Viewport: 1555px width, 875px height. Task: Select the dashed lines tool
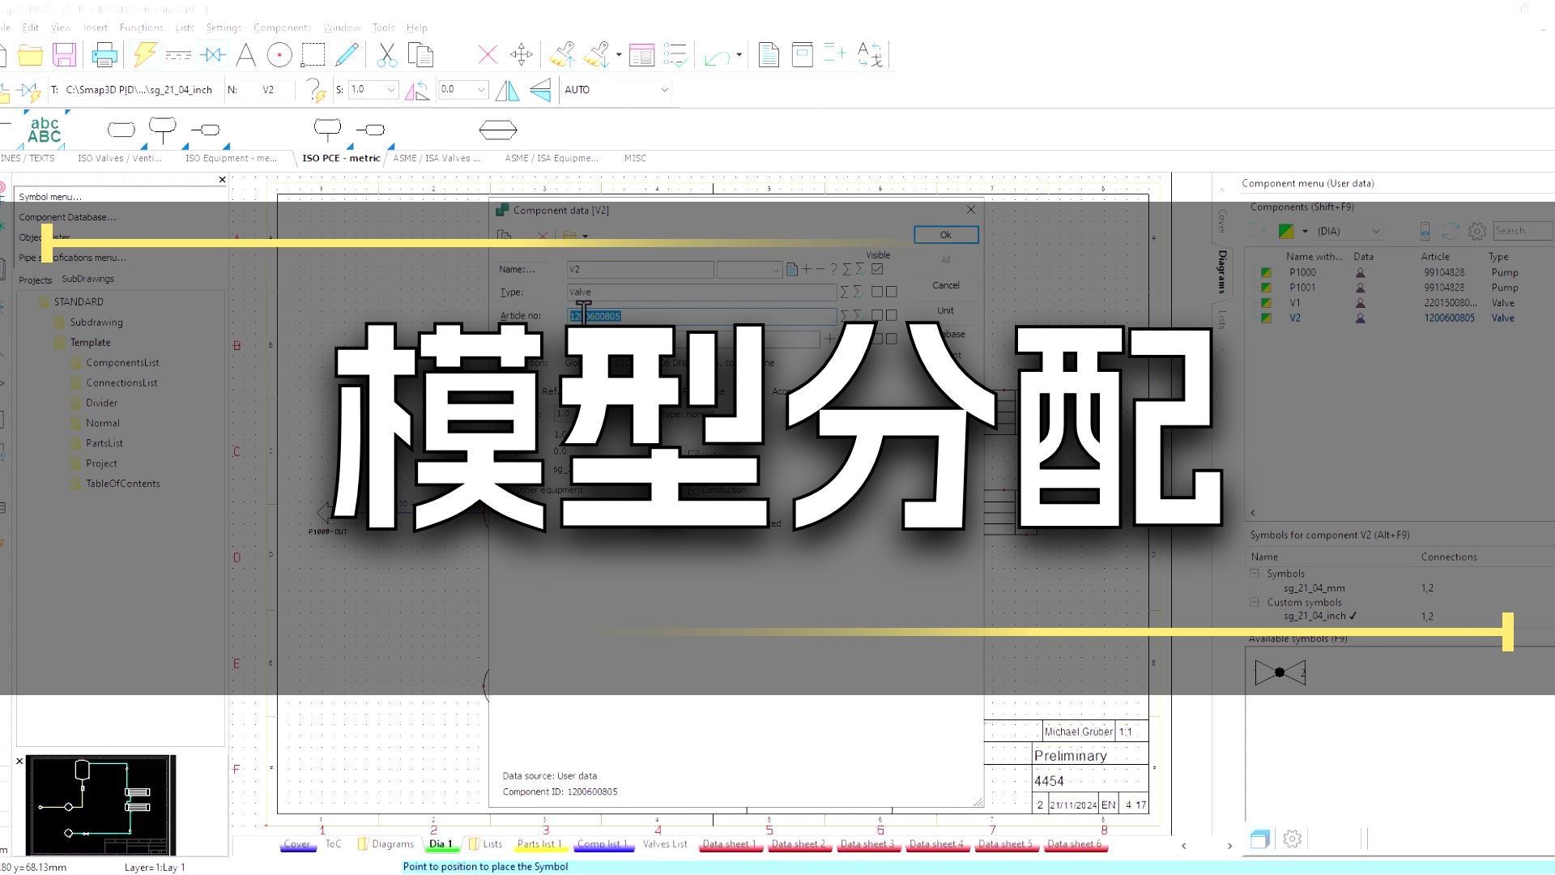coord(178,55)
